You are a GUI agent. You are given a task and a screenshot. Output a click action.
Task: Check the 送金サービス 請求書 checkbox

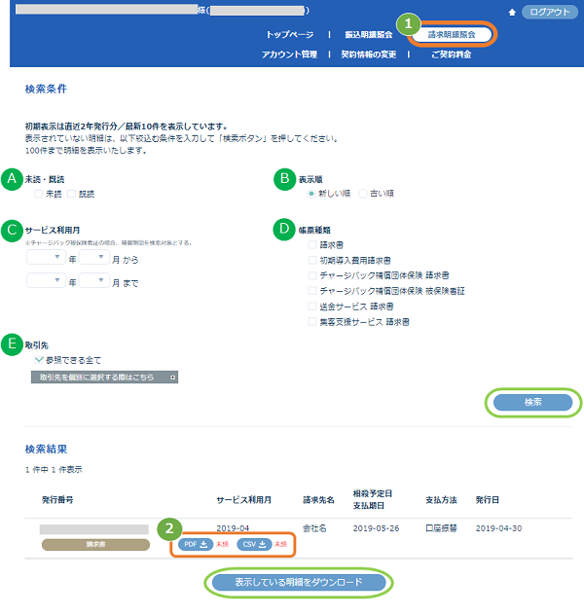[x=312, y=306]
